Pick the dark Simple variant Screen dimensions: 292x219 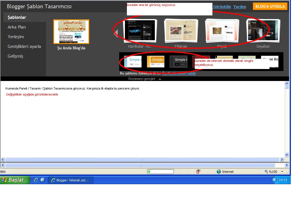tap(179, 62)
